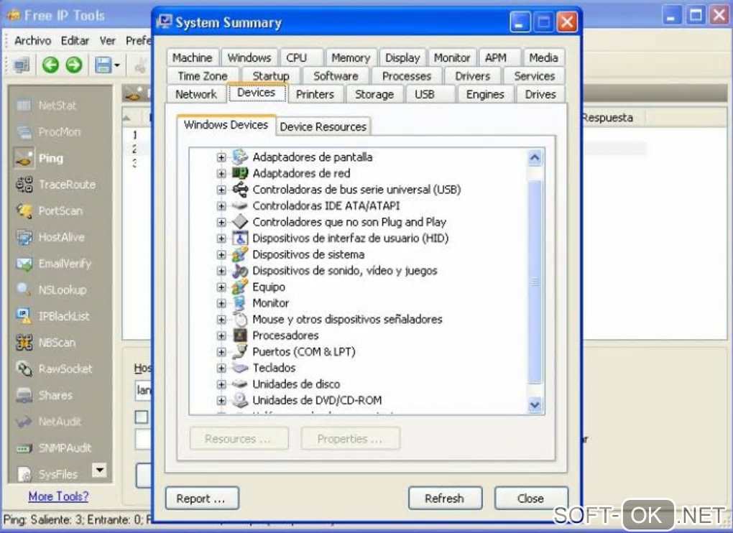The image size is (733, 533).
Task: Open the Ver menu
Action: click(108, 41)
